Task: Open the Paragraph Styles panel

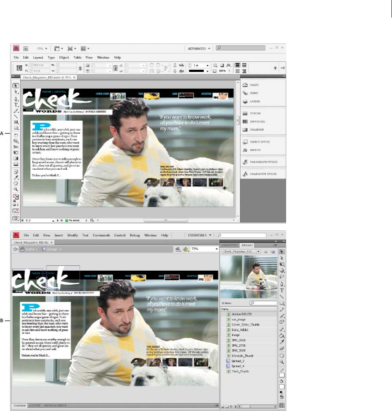Action: pyautogui.click(x=260, y=162)
